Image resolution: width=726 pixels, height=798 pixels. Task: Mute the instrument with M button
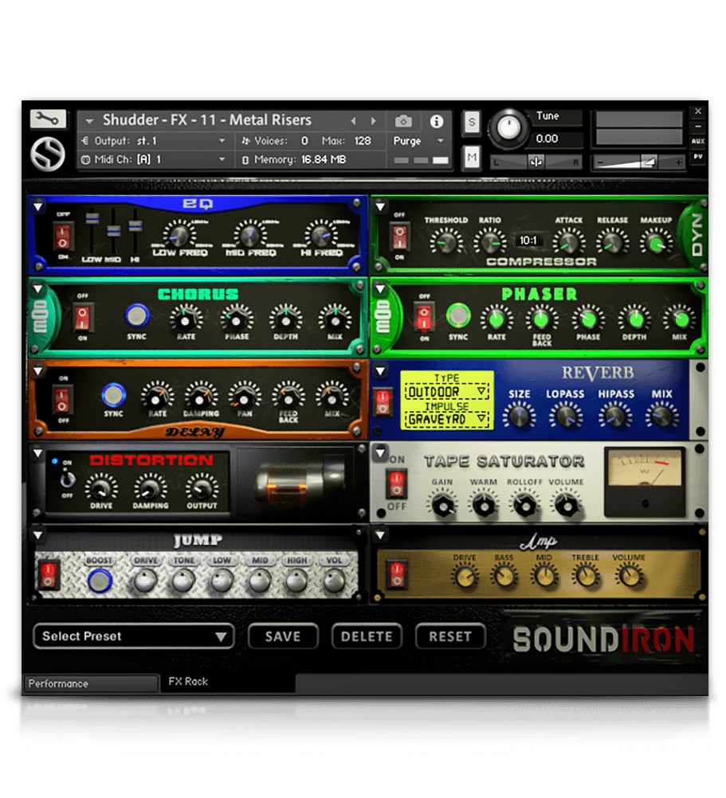click(472, 157)
